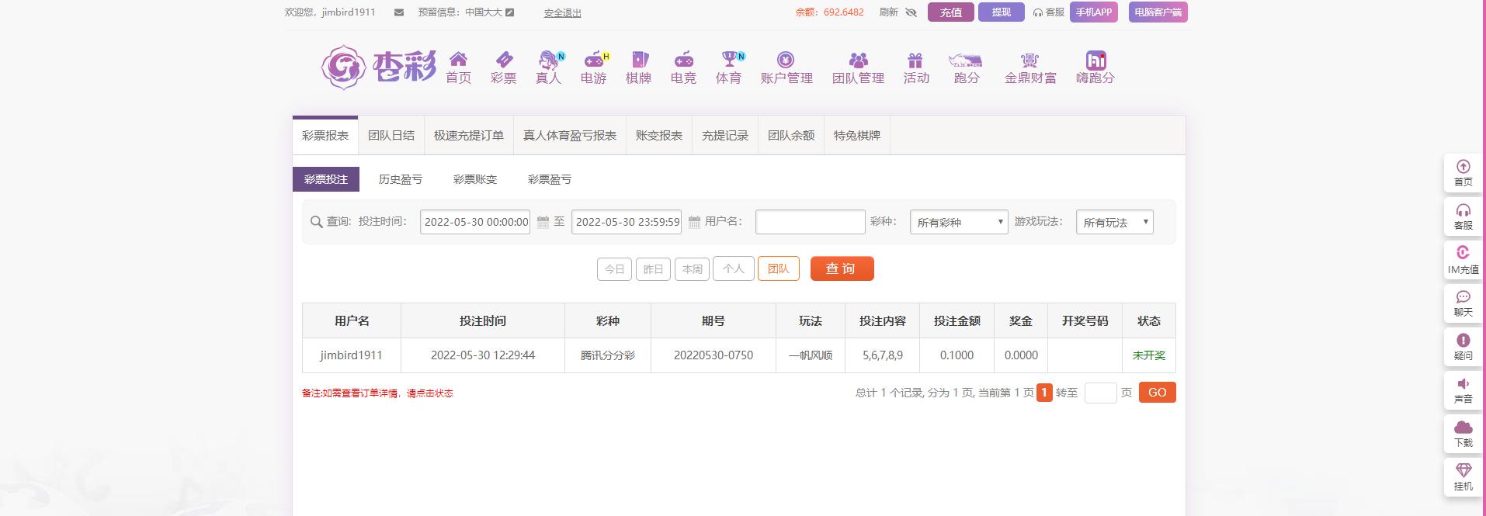Switch to the 特兔棋牌 tab
This screenshot has width=1486, height=516.
(857, 136)
